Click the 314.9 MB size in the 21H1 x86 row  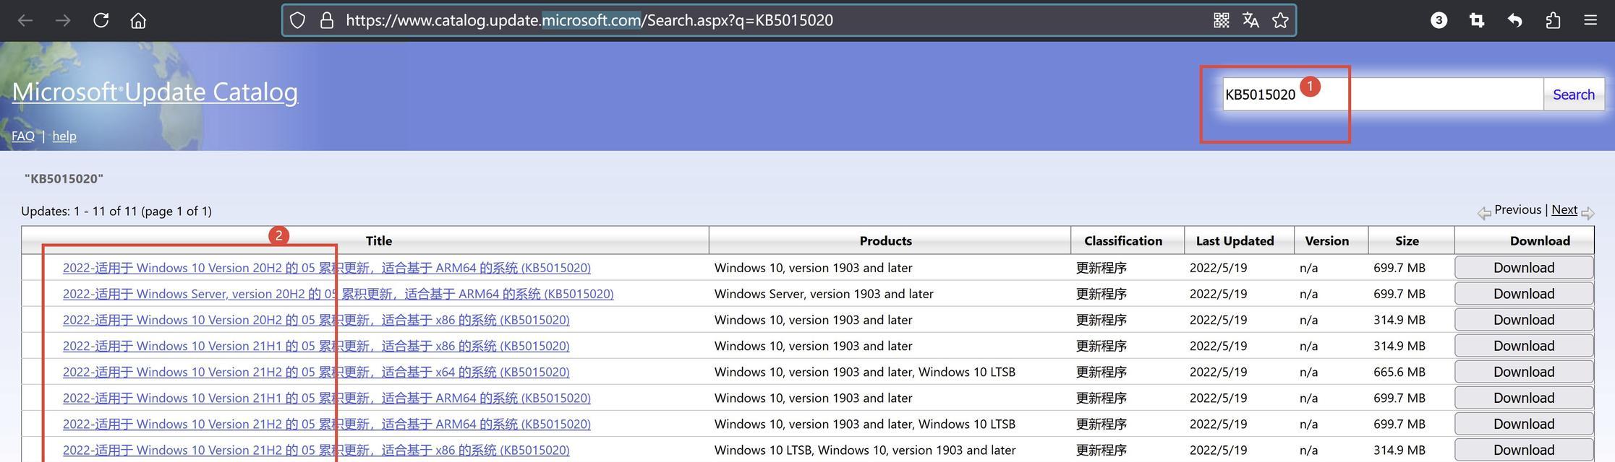pos(1399,346)
